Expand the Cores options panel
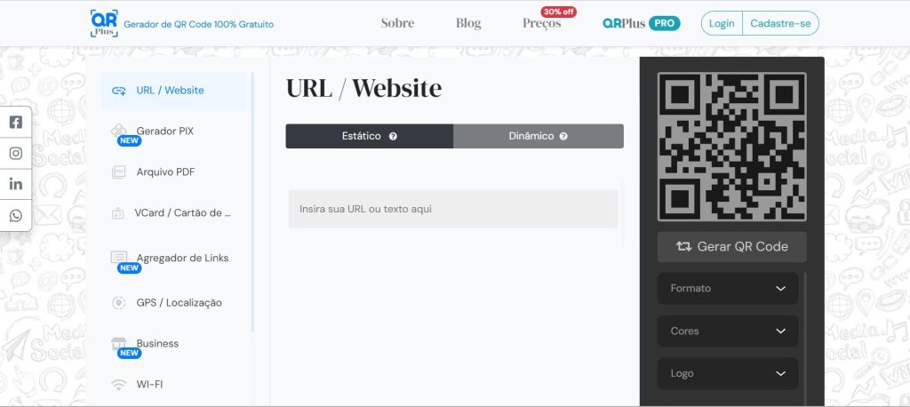Screen dimensions: 910x407 [x=728, y=331]
